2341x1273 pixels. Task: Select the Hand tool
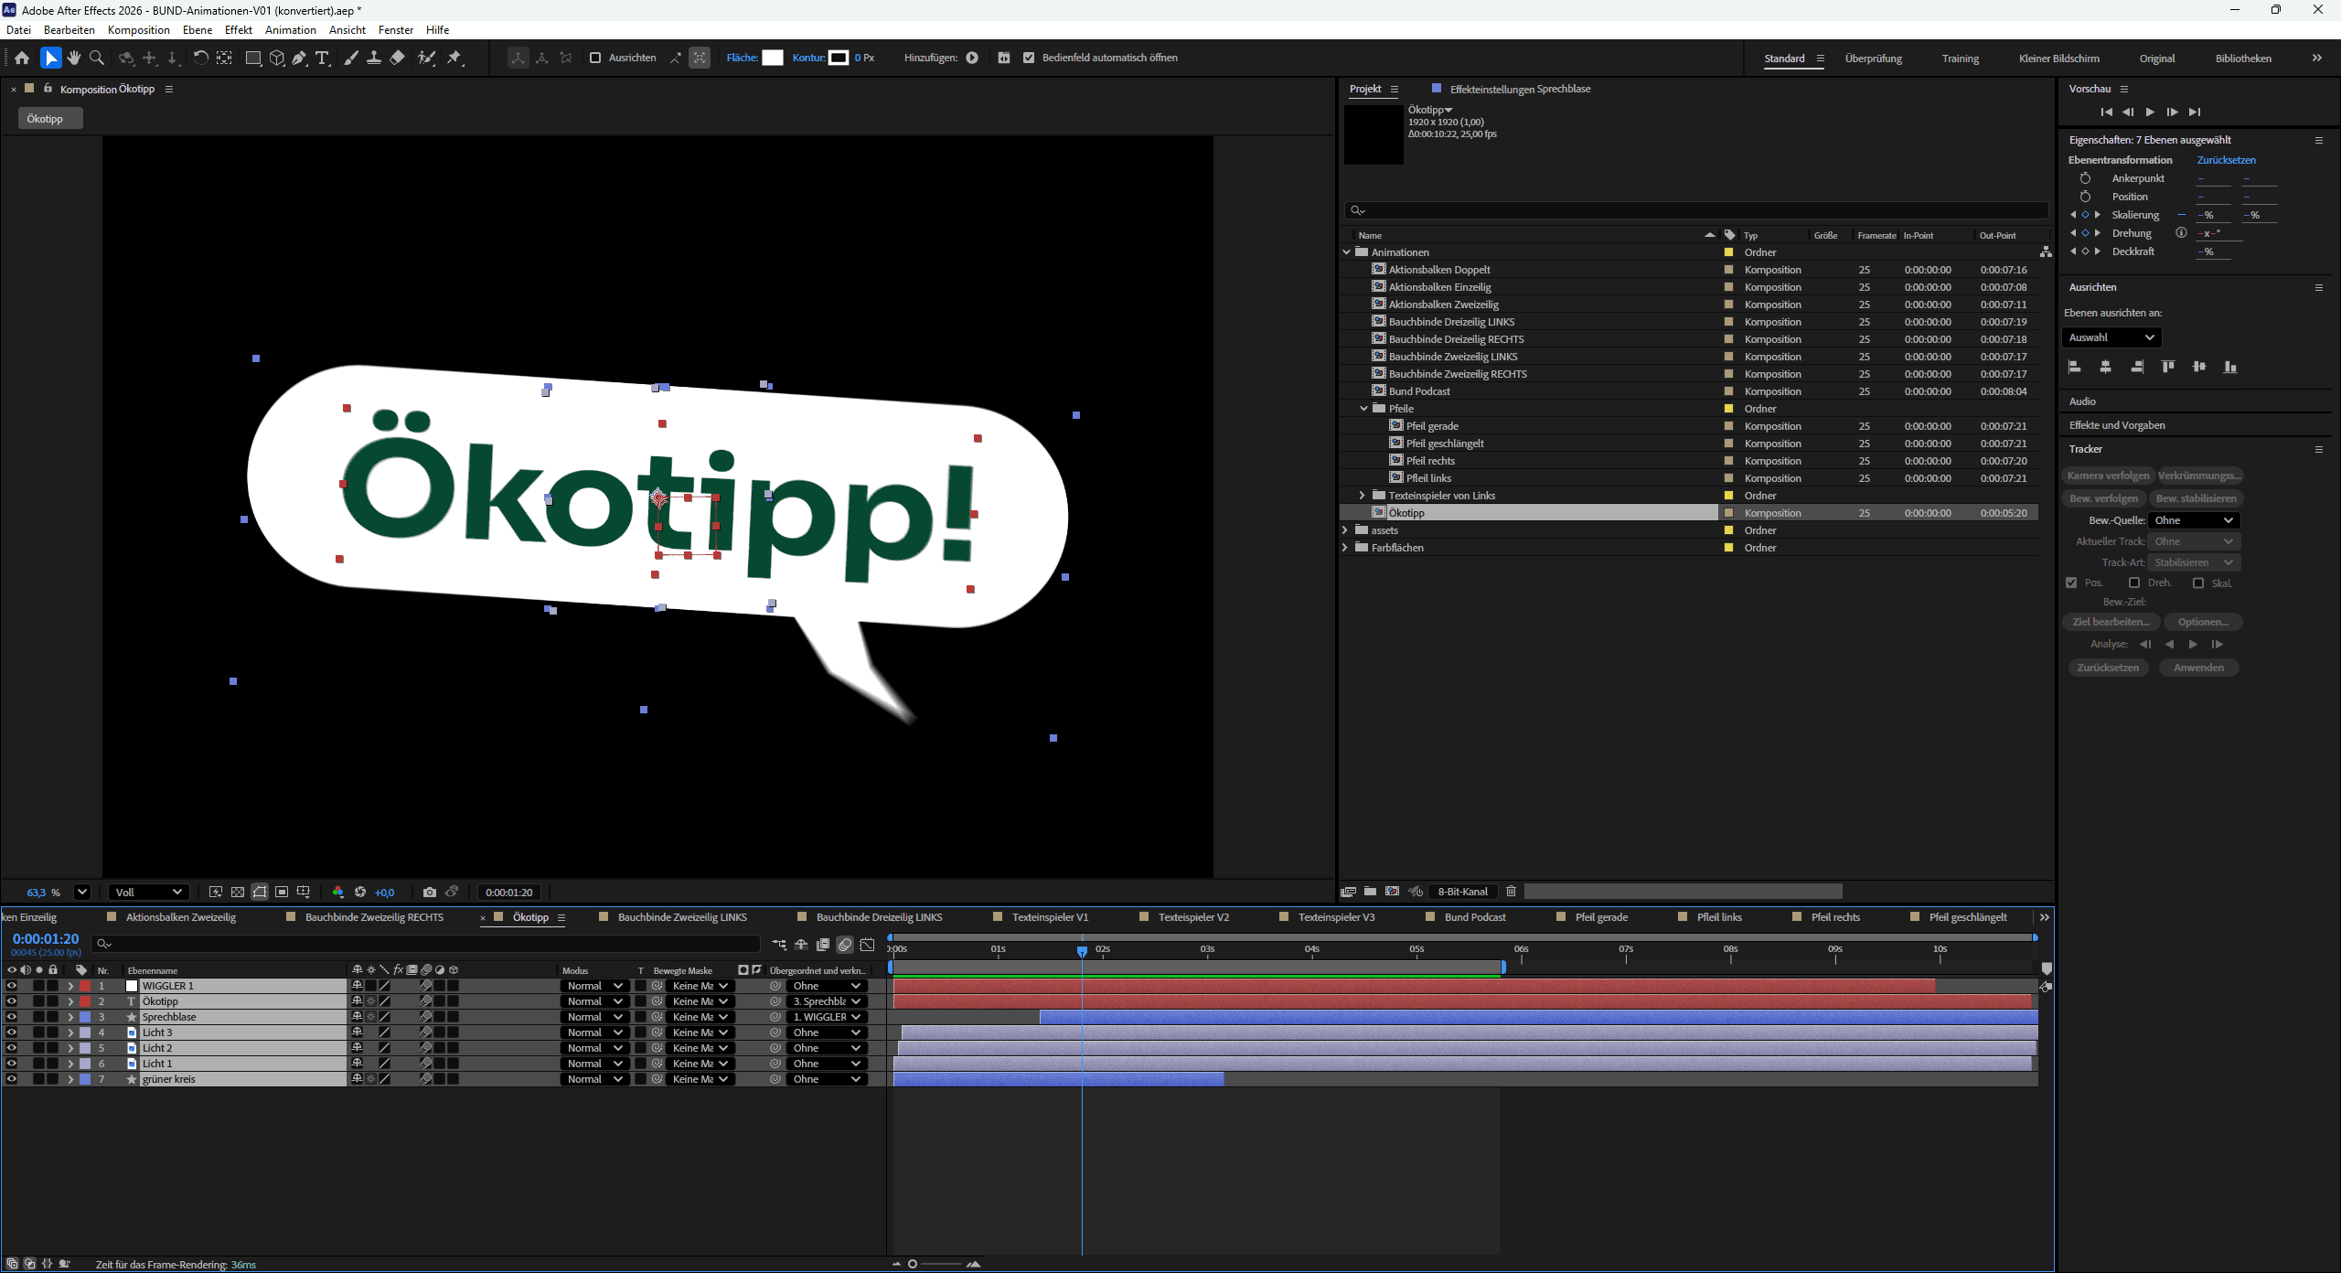click(74, 58)
